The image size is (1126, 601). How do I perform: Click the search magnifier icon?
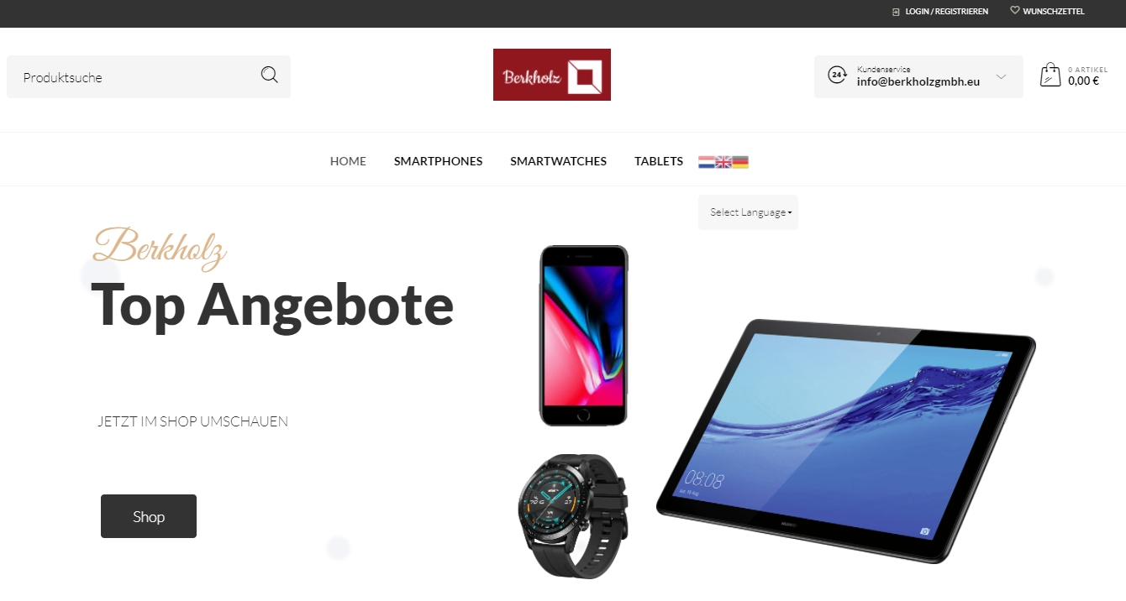pyautogui.click(x=269, y=75)
